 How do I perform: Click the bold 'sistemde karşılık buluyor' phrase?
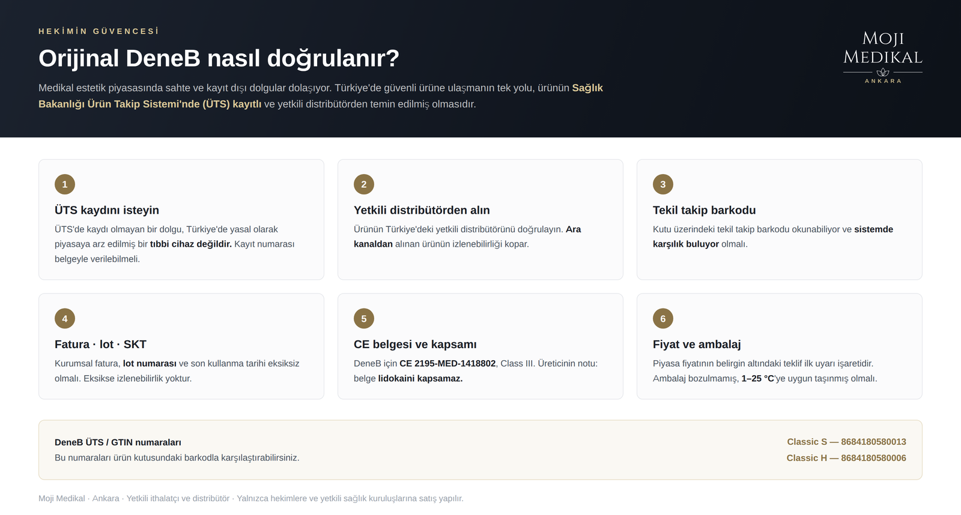click(x=773, y=236)
